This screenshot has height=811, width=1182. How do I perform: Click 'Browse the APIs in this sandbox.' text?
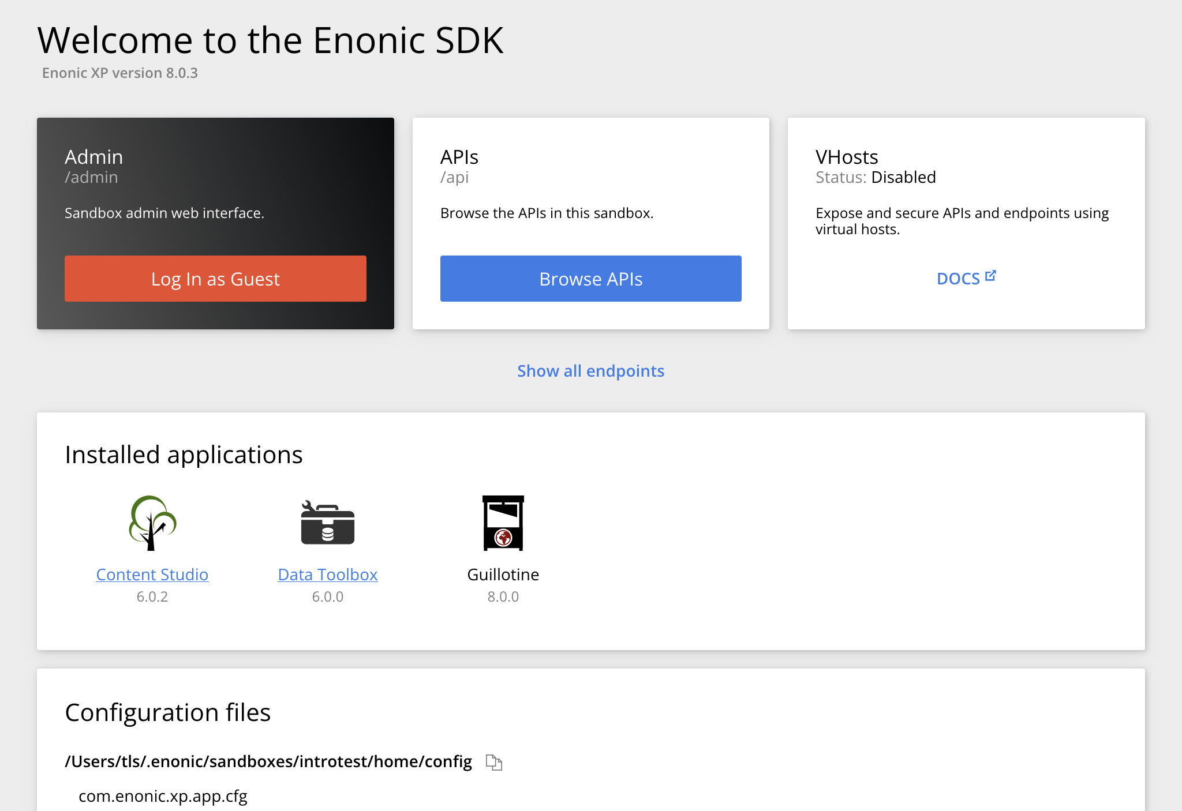(547, 213)
